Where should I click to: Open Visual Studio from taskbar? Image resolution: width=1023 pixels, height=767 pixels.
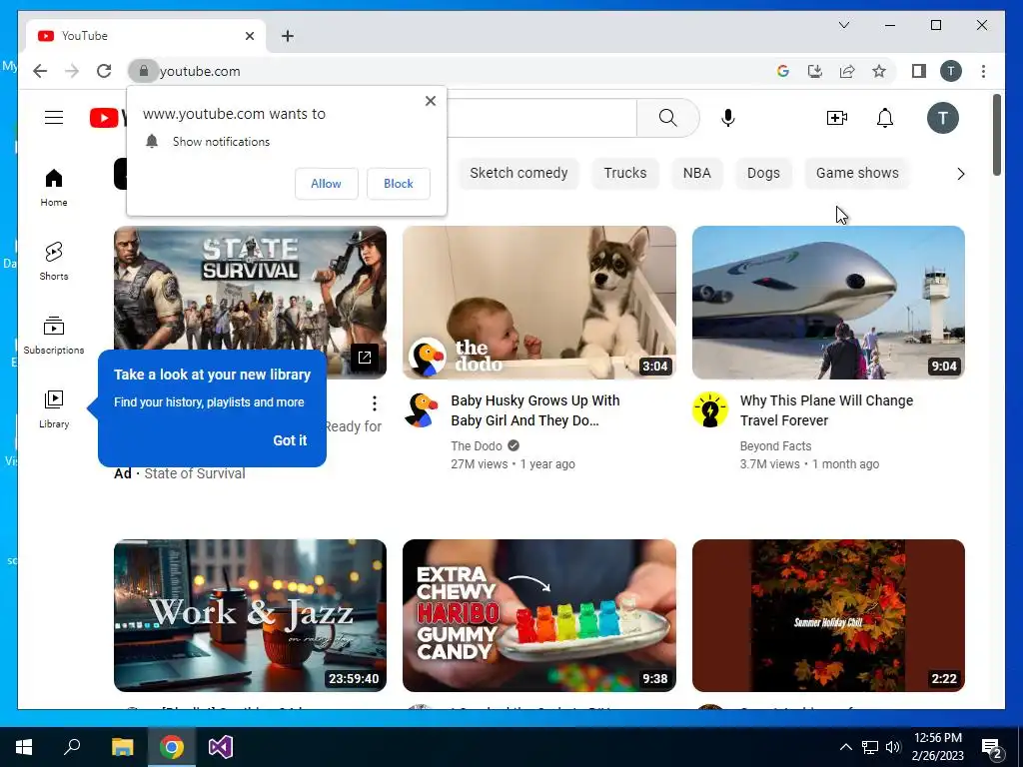[221, 747]
